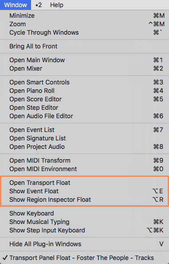Open the Score Editor
This screenshot has height=264, width=169.
84,99
